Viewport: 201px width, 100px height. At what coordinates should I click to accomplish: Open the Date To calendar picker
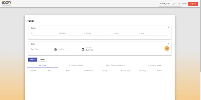point(83,49)
